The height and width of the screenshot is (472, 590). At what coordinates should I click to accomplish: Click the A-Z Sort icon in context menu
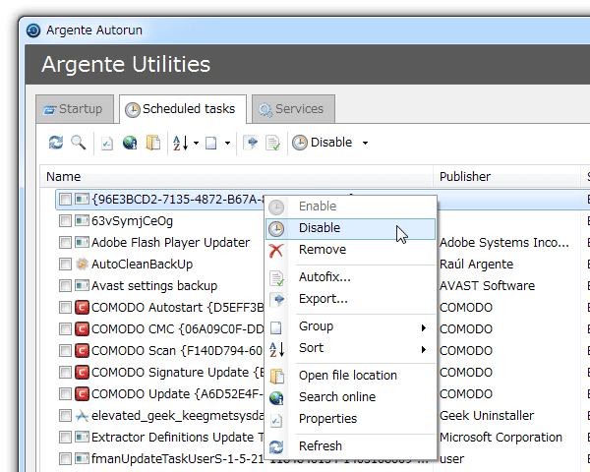point(277,349)
